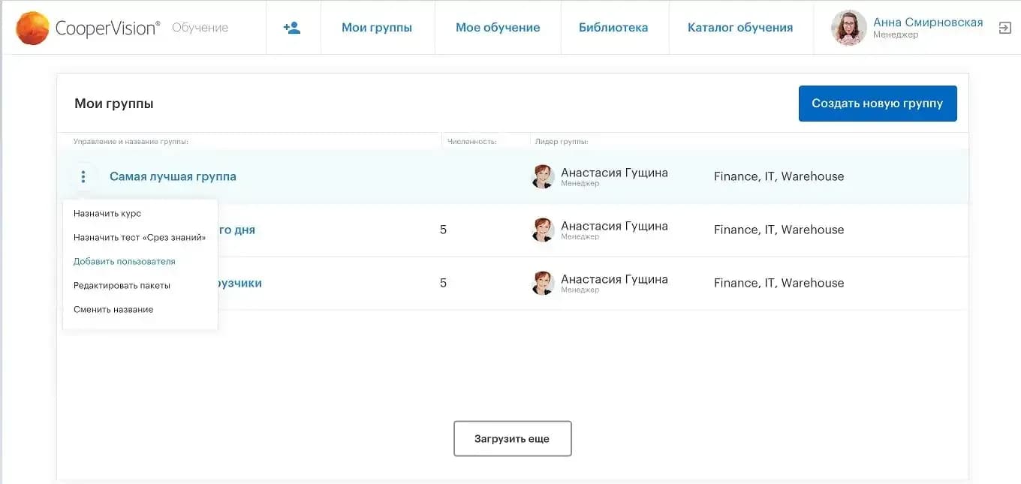Click the Управление и название группы column header
The height and width of the screenshot is (484, 1021).
[x=131, y=141]
